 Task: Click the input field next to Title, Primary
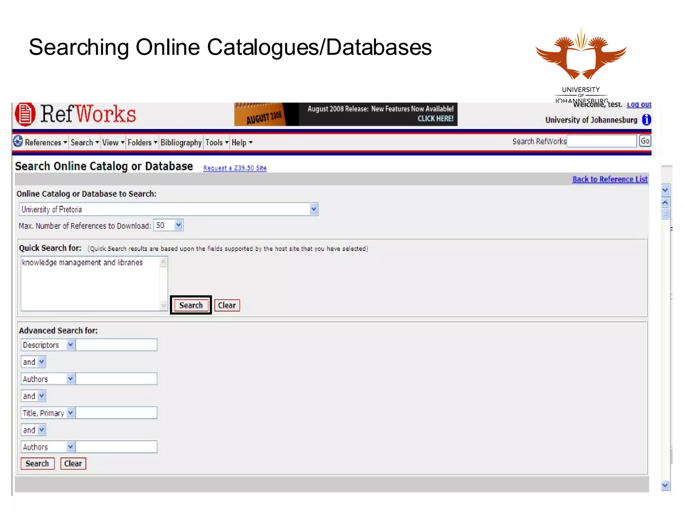tap(116, 413)
